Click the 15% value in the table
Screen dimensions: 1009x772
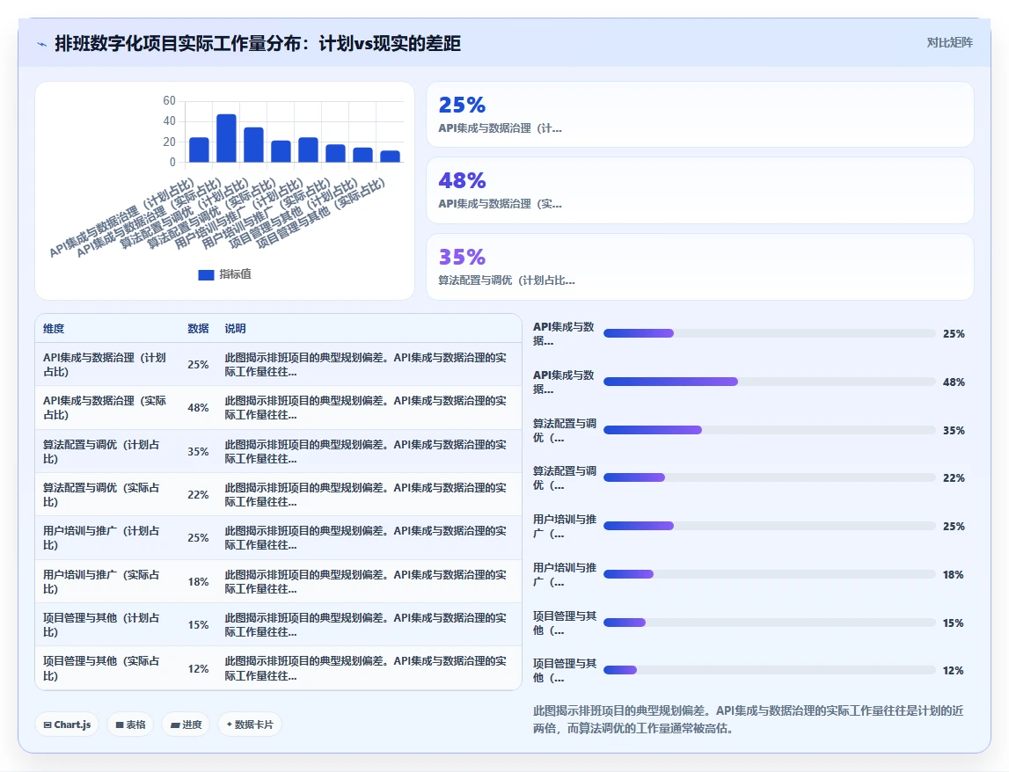click(198, 624)
